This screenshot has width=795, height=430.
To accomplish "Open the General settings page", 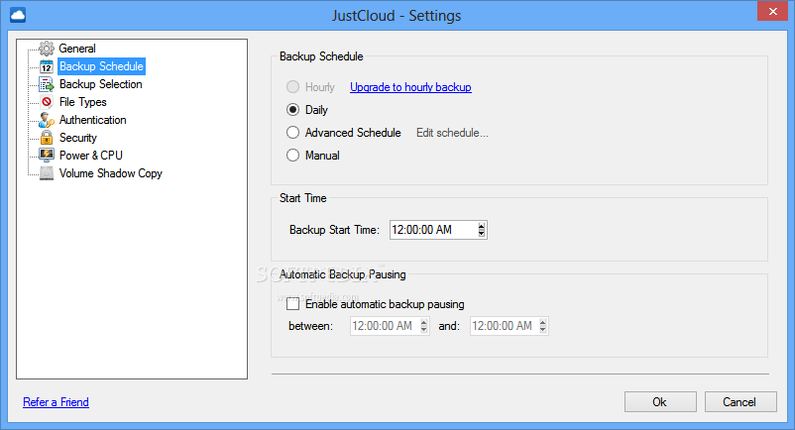I will [77, 49].
